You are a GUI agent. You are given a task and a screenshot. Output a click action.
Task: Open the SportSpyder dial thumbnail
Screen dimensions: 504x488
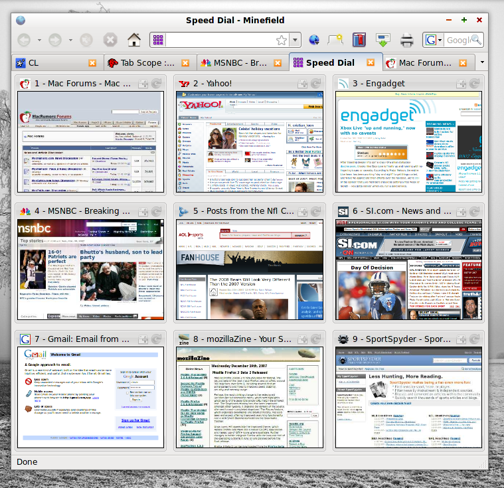[x=408, y=397]
